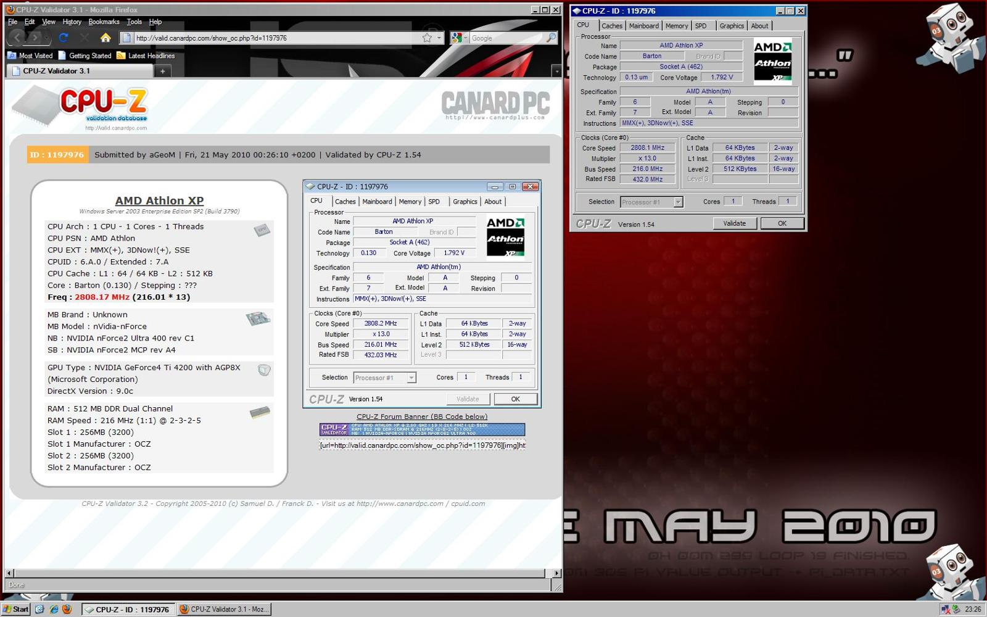The image size is (987, 617).
Task: Open Most Visited bookmarks folder
Action: tap(30, 56)
